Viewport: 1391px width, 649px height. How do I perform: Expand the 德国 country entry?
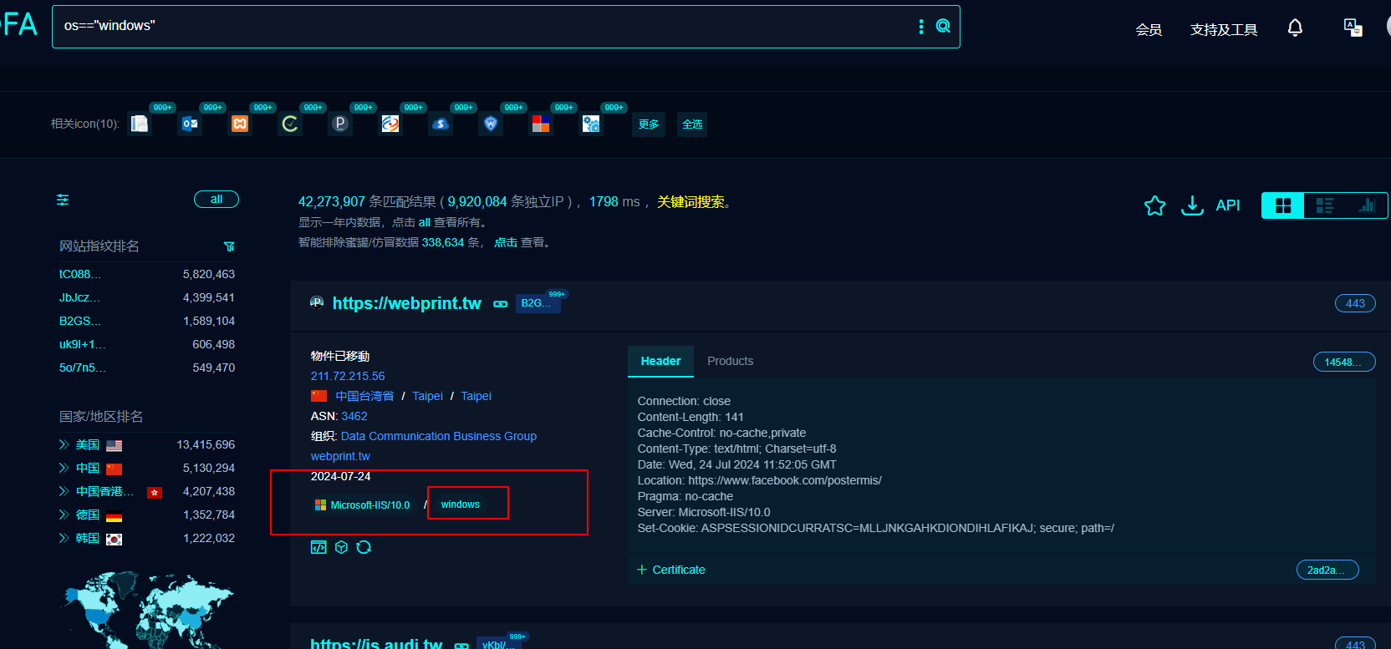coord(64,515)
